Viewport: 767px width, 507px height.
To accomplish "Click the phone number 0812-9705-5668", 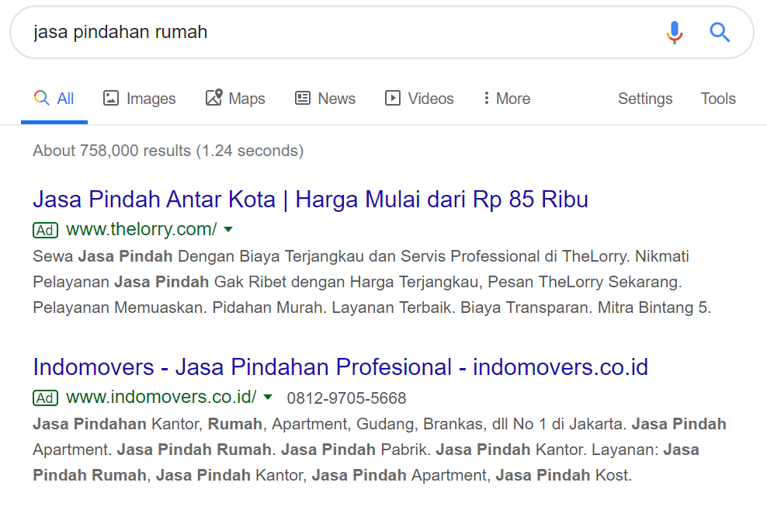I will click(x=346, y=398).
